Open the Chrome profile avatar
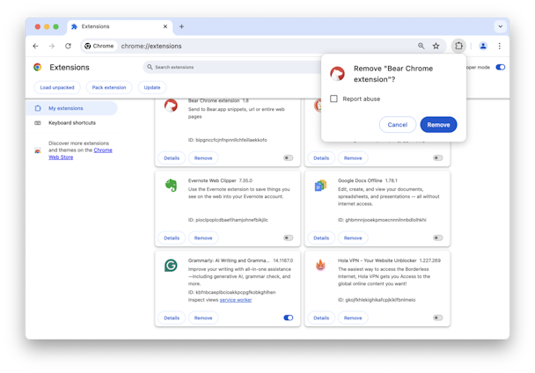The width and height of the screenshot is (535, 373). pyautogui.click(x=483, y=46)
